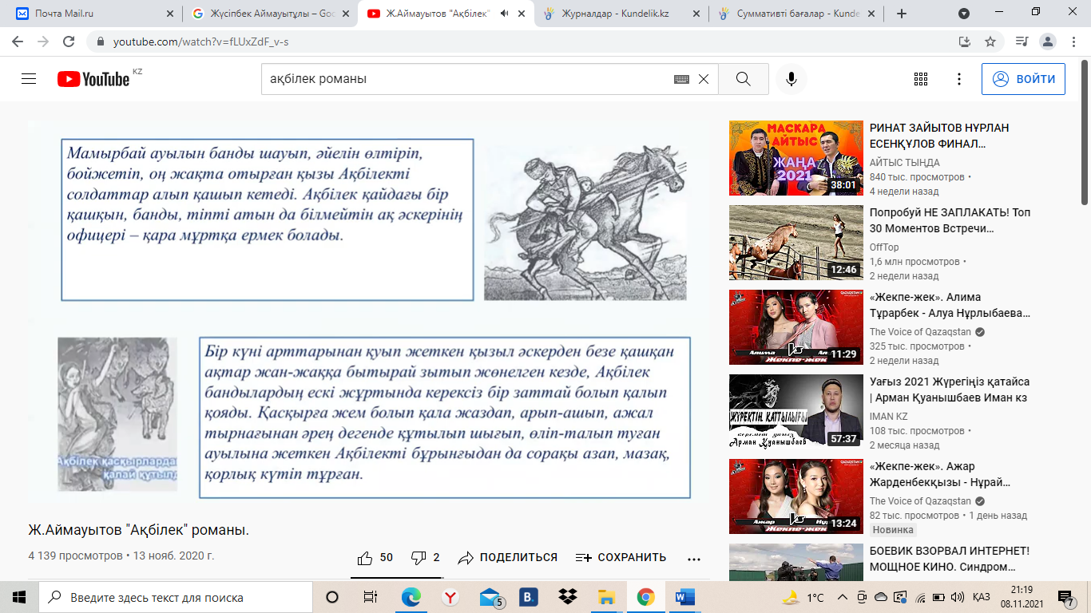Switch the ҚАЗ input language
Viewport: 1091px width, 613px height.
pyautogui.click(x=982, y=597)
